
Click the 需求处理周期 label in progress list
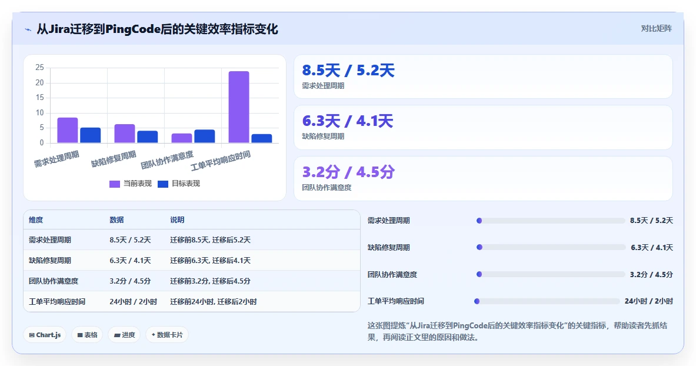389,220
